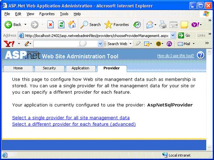Screen dimensions: 214x160
Task: Open 'How do I use this tool?' link
Action: point(176,56)
